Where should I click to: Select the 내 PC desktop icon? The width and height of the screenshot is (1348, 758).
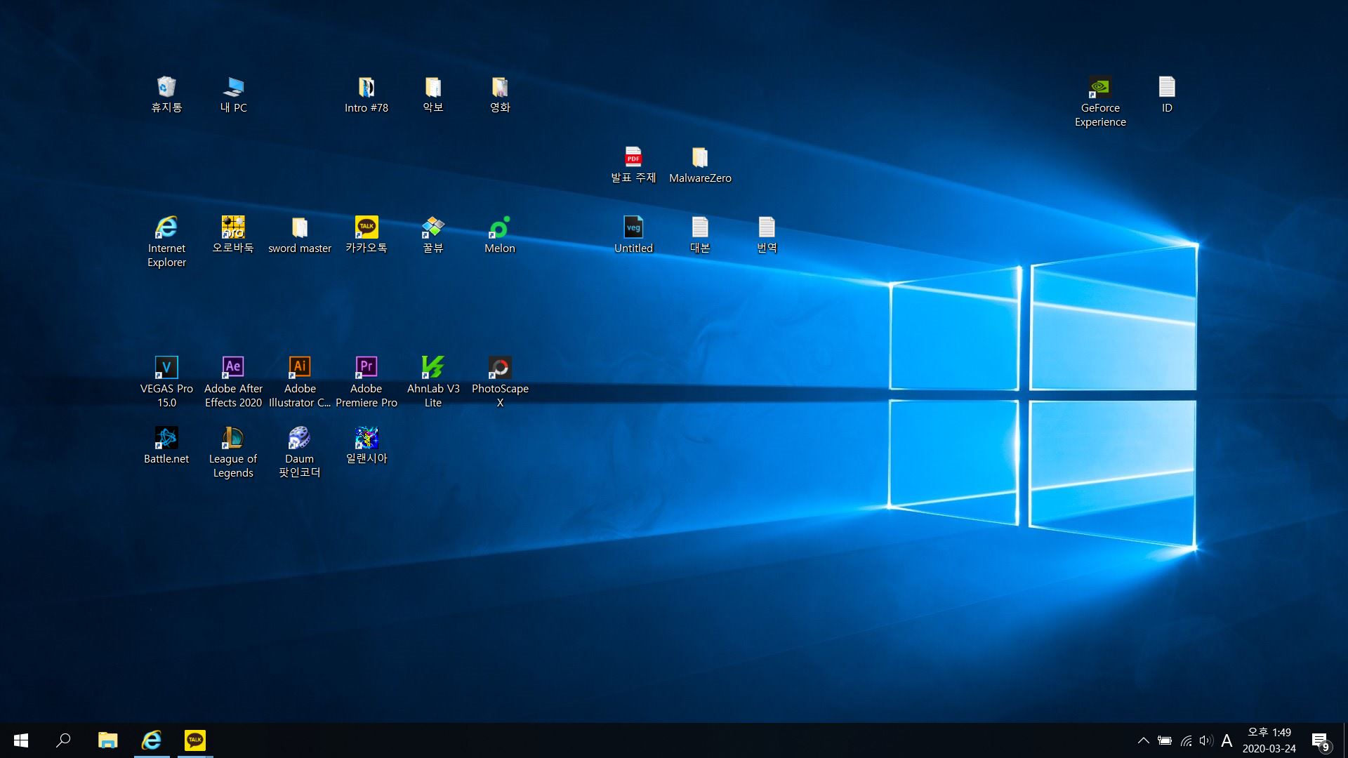233,95
